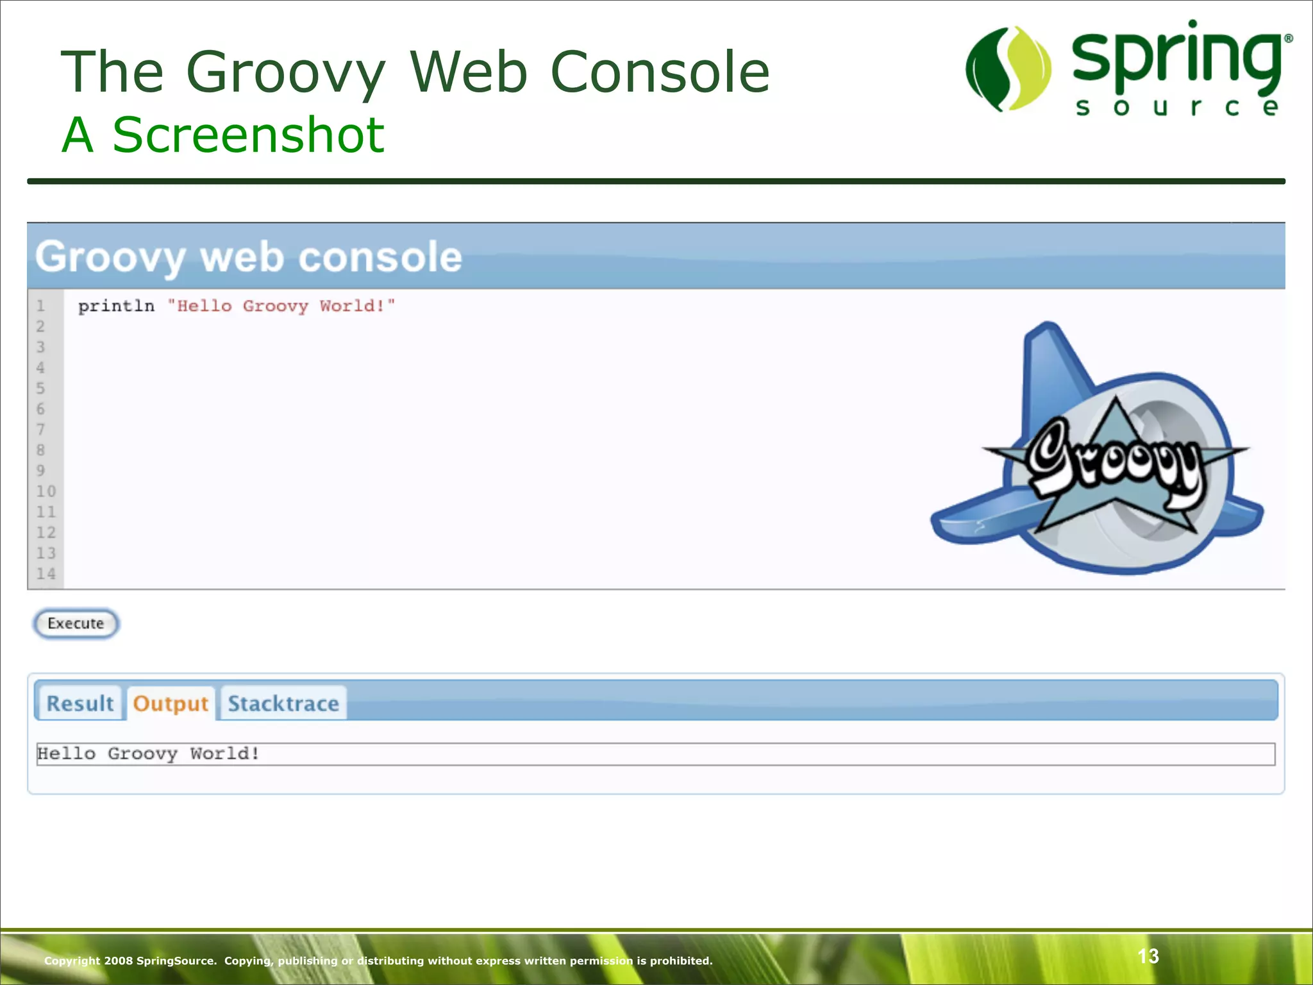This screenshot has width=1313, height=985.
Task: Click line number 10 in the gutter
Action: tap(46, 491)
